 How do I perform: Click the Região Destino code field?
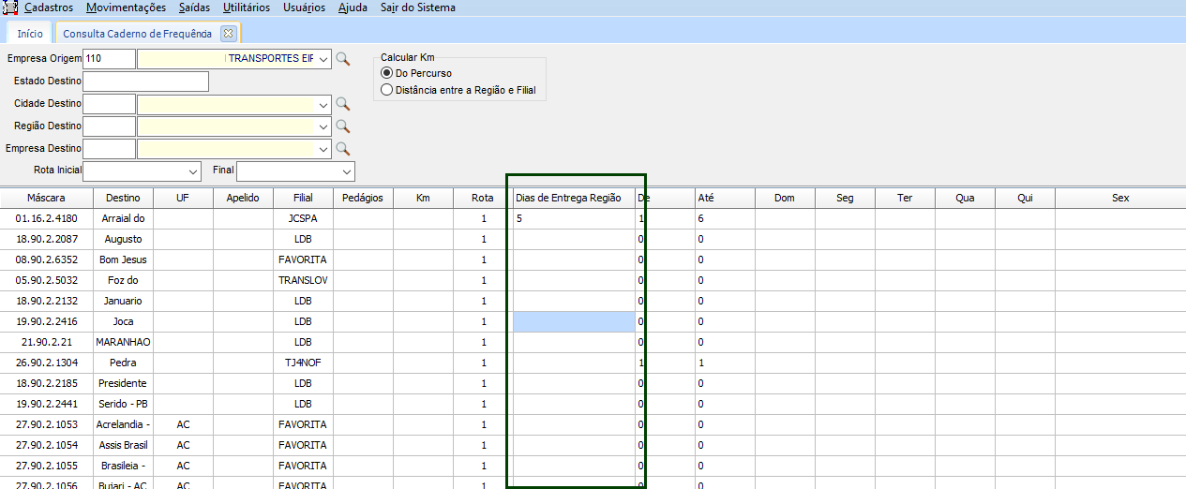point(110,126)
